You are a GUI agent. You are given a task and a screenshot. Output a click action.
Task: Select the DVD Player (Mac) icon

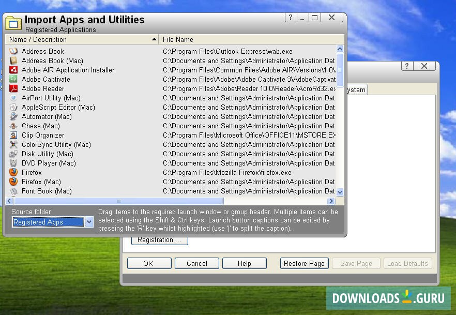click(13, 163)
